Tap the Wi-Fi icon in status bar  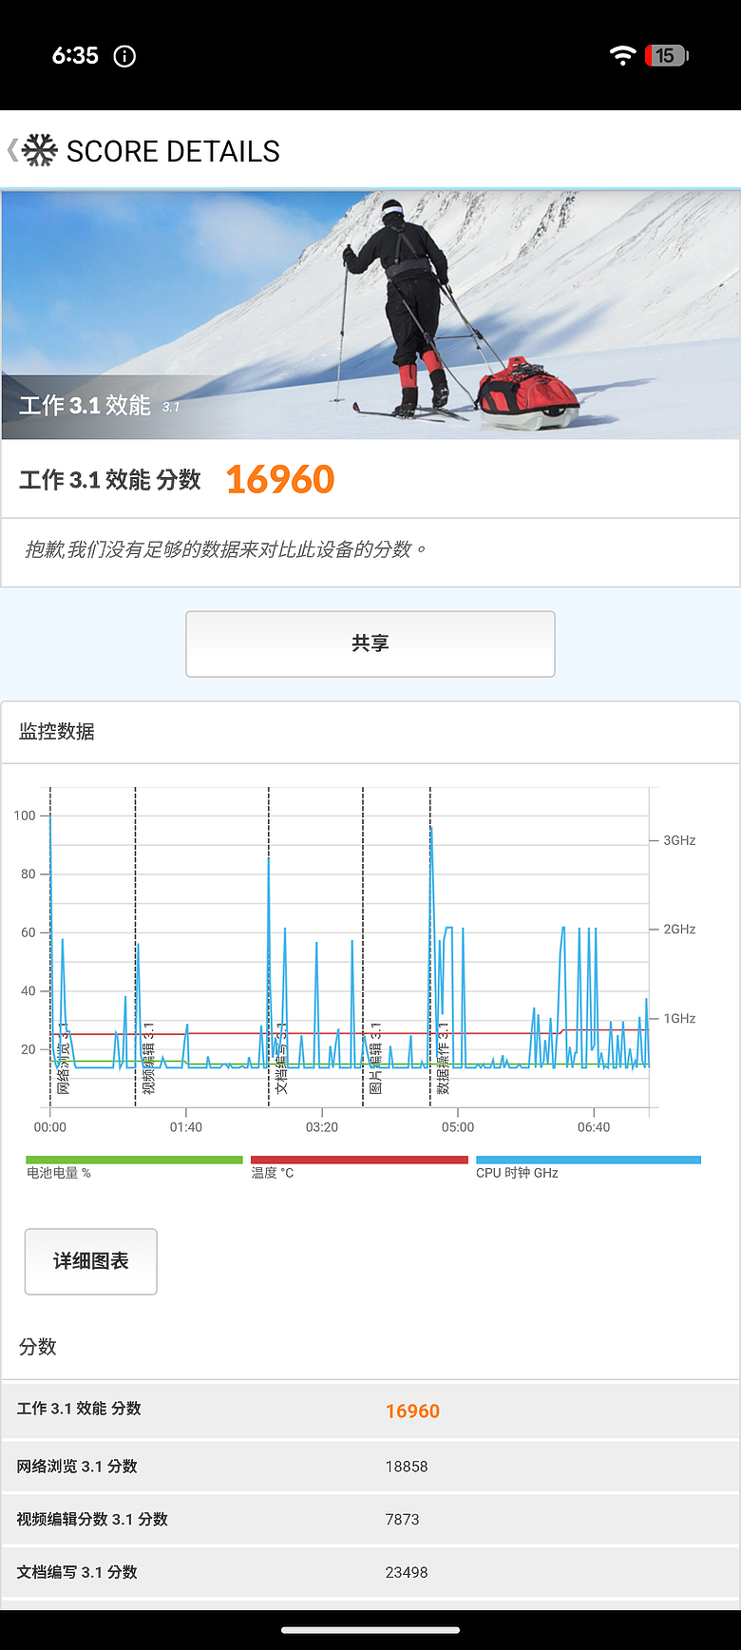[622, 55]
